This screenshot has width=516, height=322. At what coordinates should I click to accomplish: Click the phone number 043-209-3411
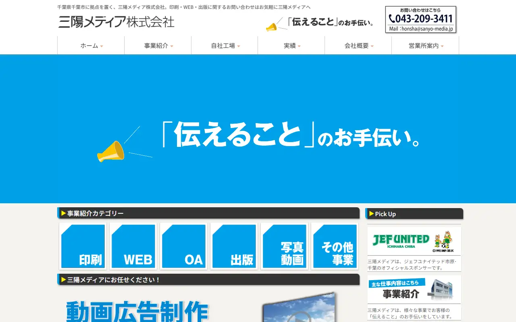[424, 19]
